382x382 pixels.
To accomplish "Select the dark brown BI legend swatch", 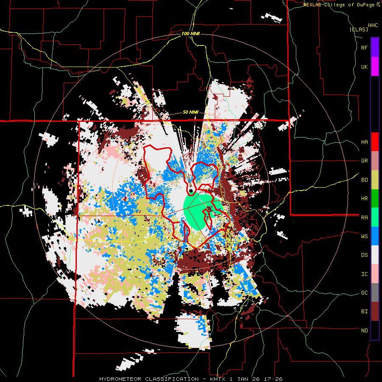I will click(375, 312).
